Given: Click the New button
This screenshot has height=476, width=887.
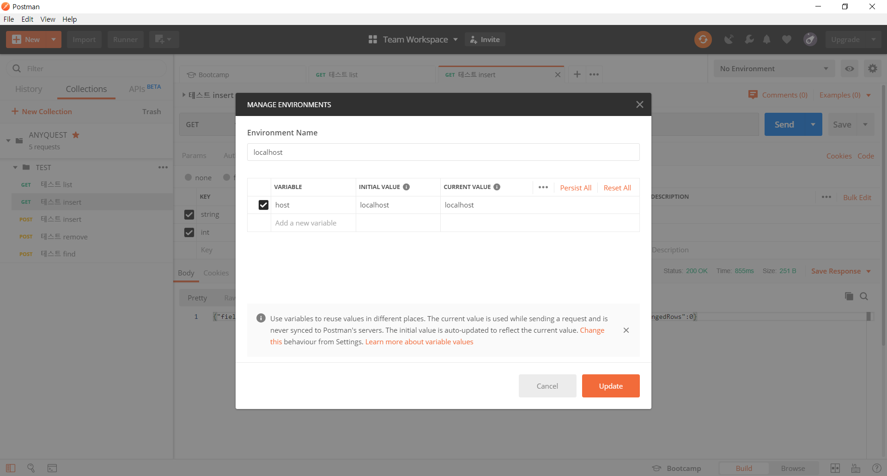Looking at the screenshot, I should (x=26, y=39).
